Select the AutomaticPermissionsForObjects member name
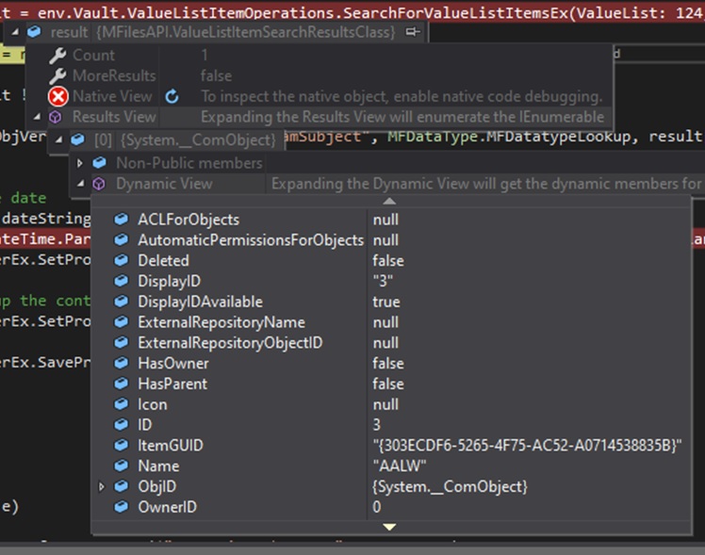 [251, 240]
